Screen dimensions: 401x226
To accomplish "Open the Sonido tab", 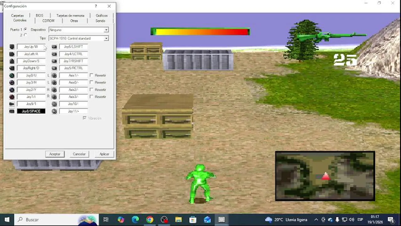I will pos(100,21).
